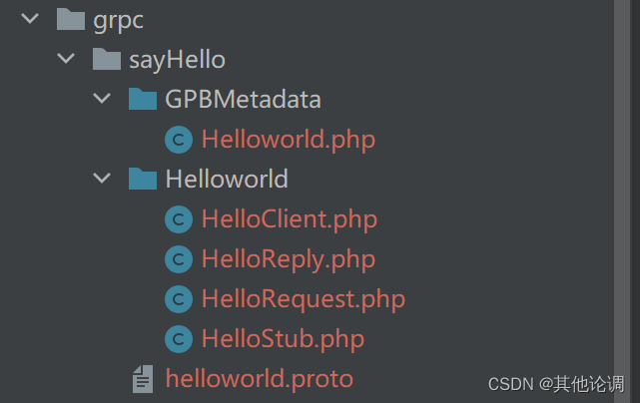This screenshot has width=640, height=403.
Task: Click the class icon beside HelloReply.php
Action: pos(179,259)
